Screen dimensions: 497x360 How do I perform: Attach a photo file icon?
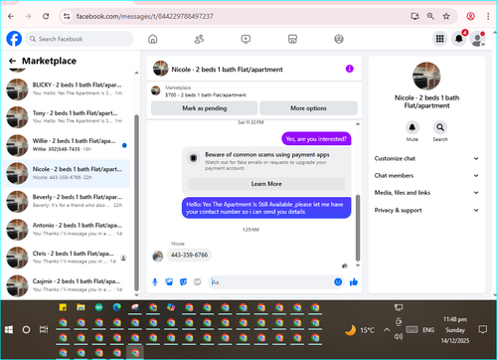click(x=169, y=282)
